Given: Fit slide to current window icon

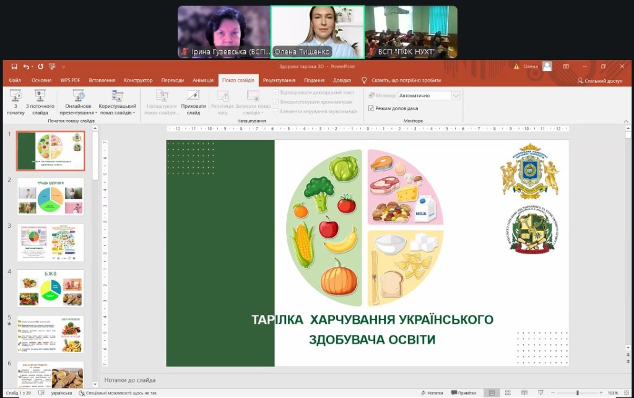Looking at the screenshot, I should click(627, 393).
